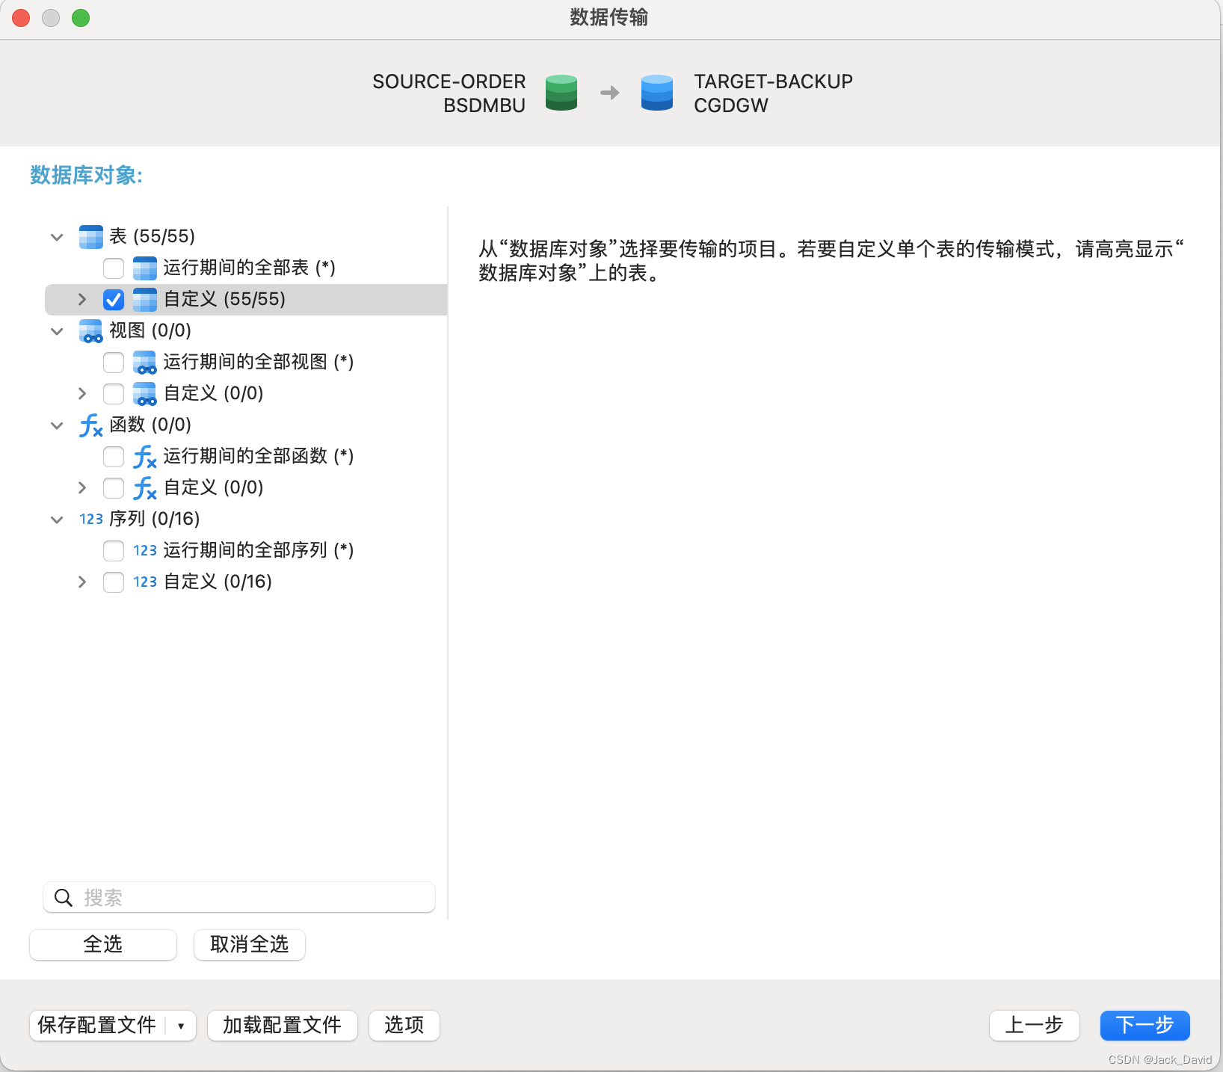Expand the views 自定义 (0/0) node

82,393
